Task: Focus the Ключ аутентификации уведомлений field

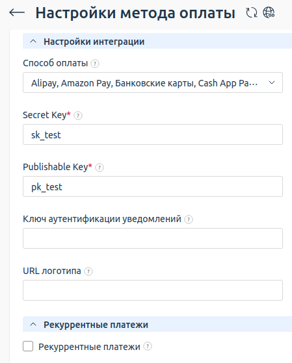Action: (x=153, y=238)
